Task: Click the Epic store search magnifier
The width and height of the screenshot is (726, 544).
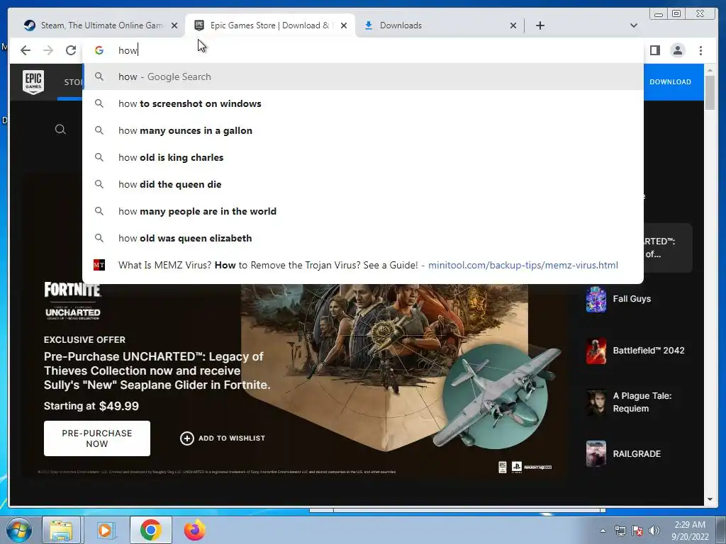Action: point(60,130)
